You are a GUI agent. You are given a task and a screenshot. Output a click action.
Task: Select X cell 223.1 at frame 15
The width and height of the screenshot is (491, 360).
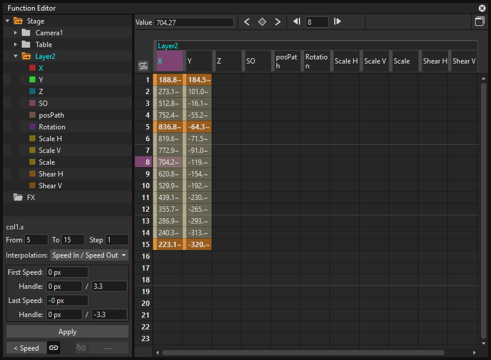click(169, 244)
